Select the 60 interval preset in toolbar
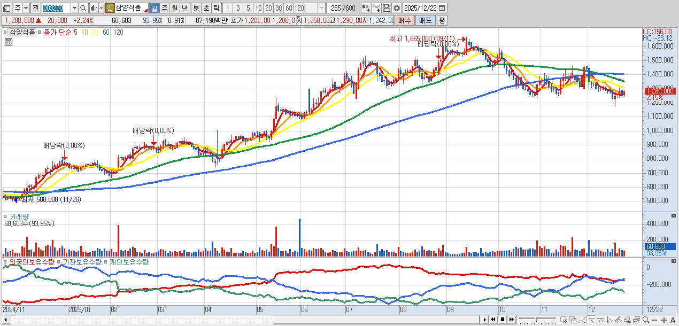 [289, 8]
